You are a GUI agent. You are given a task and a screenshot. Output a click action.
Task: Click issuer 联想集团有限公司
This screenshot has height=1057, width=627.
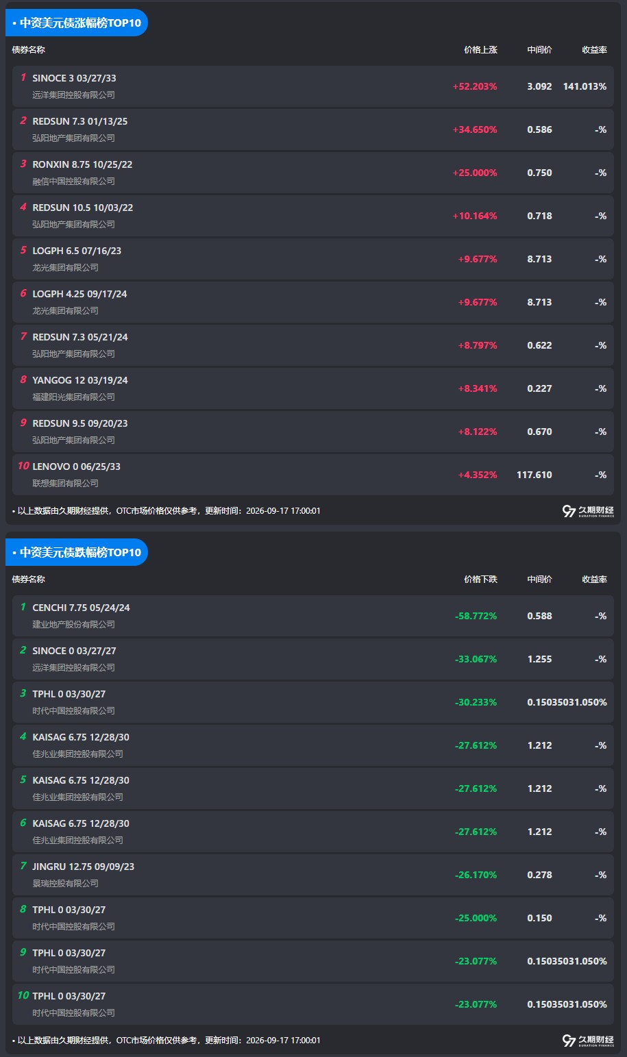[65, 484]
